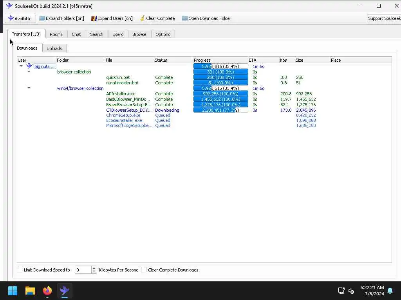Open the notifications bell icon
401x300 pixels.
(390, 291)
